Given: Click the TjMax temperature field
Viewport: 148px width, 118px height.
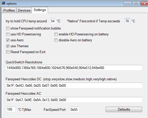Looking at the screenshot, I should click(x=11, y=109).
